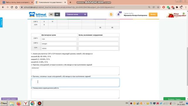Expand the blue side tab on the left
This screenshot has height=106, width=188.
tap(1, 22)
